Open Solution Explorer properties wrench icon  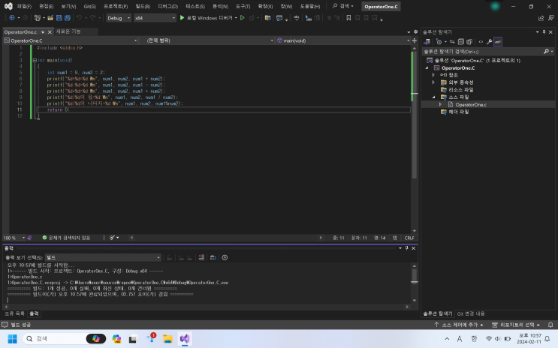click(x=490, y=41)
